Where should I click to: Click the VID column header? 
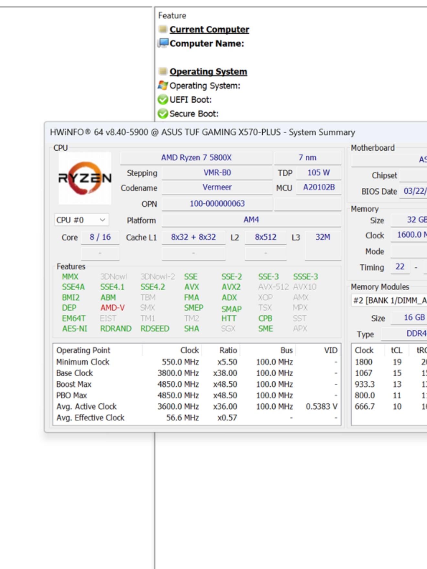pos(318,350)
